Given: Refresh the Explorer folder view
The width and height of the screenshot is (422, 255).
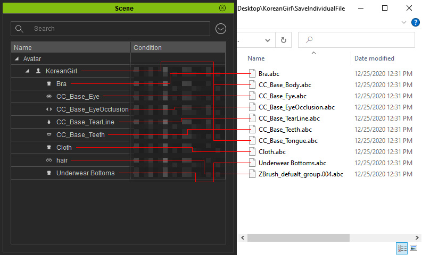Looking at the screenshot, I should click(x=284, y=40).
